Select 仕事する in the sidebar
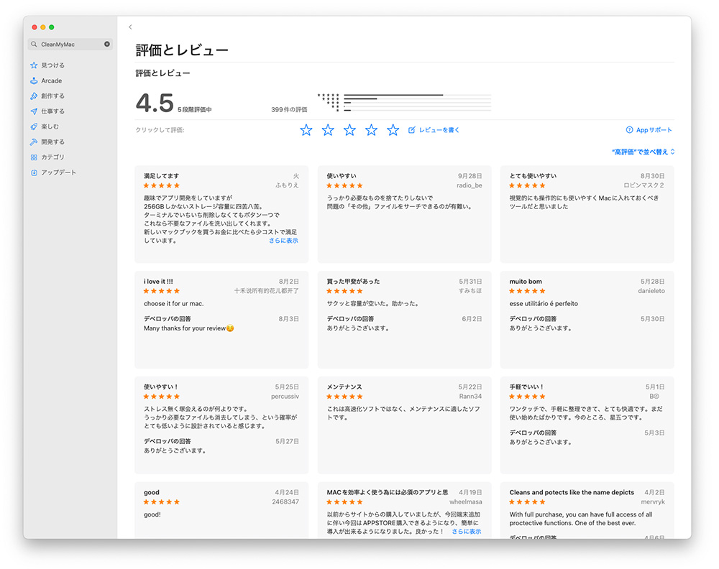Image resolution: width=719 pixels, height=569 pixels. (x=52, y=111)
